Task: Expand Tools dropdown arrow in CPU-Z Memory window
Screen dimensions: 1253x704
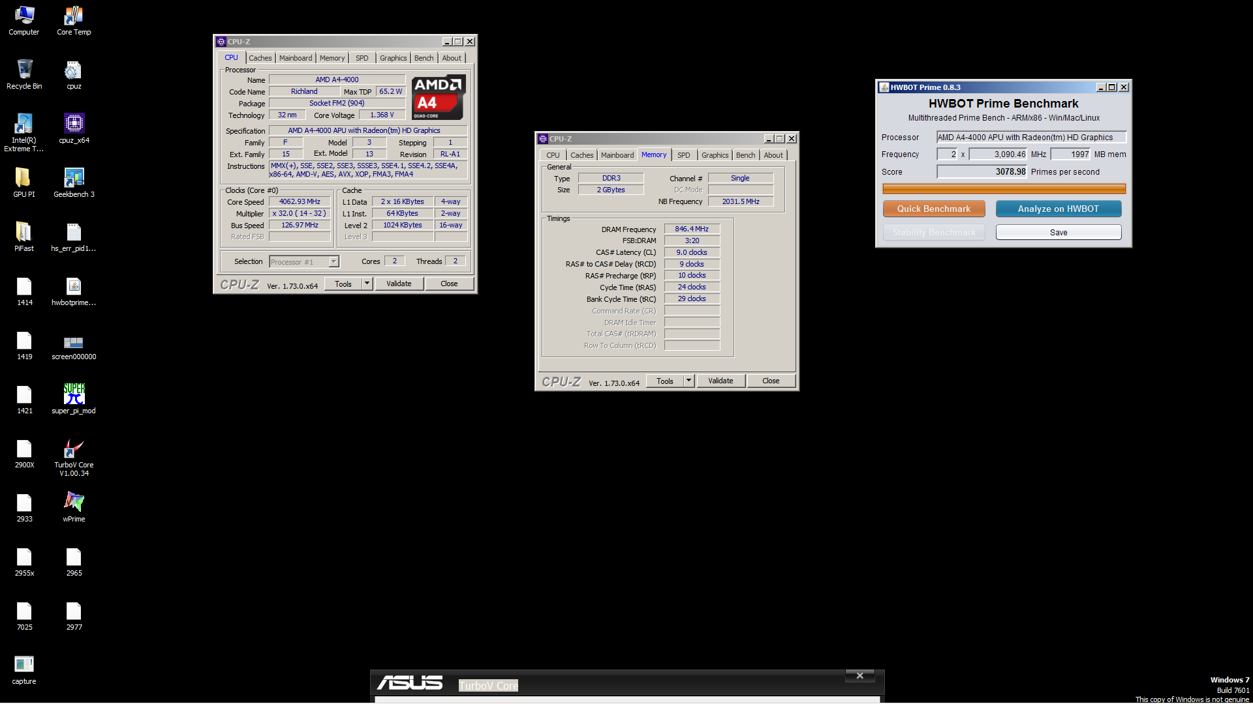Action: coord(688,381)
